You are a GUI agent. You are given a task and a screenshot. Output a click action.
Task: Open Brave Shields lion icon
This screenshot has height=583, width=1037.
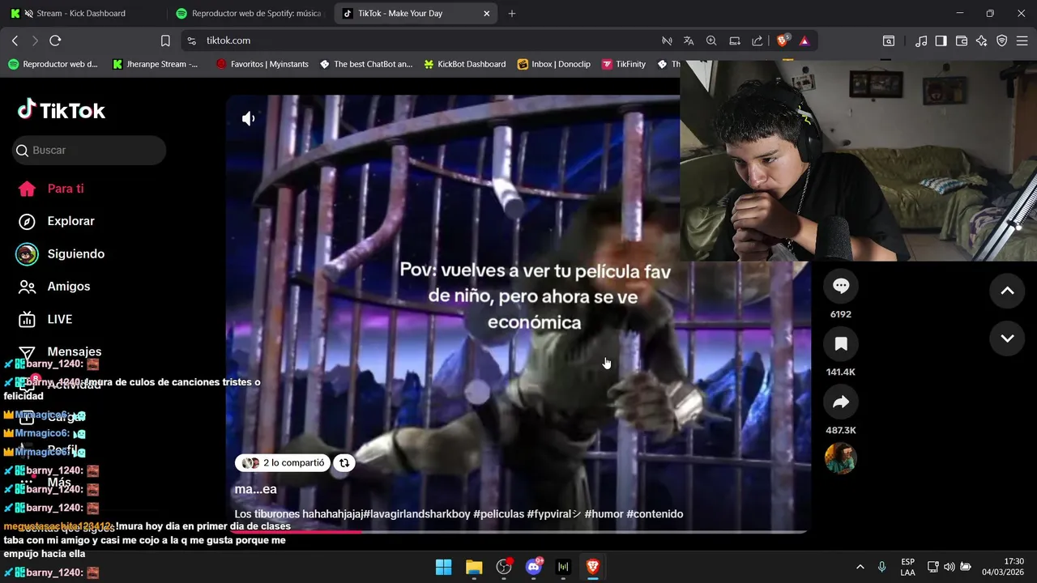[x=783, y=40]
